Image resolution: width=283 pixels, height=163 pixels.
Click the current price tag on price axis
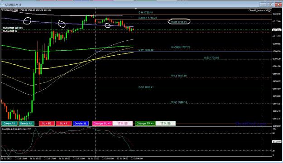click(277, 30)
